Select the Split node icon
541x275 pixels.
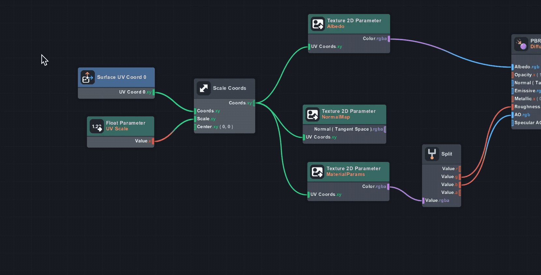[x=432, y=154]
